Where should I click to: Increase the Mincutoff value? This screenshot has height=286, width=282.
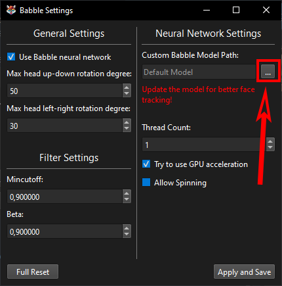click(127, 193)
